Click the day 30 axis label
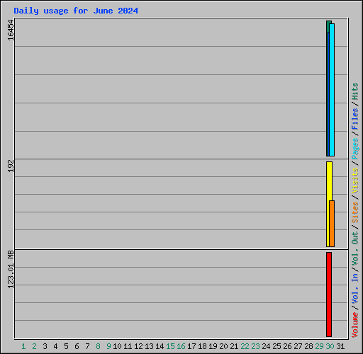 (330, 346)
